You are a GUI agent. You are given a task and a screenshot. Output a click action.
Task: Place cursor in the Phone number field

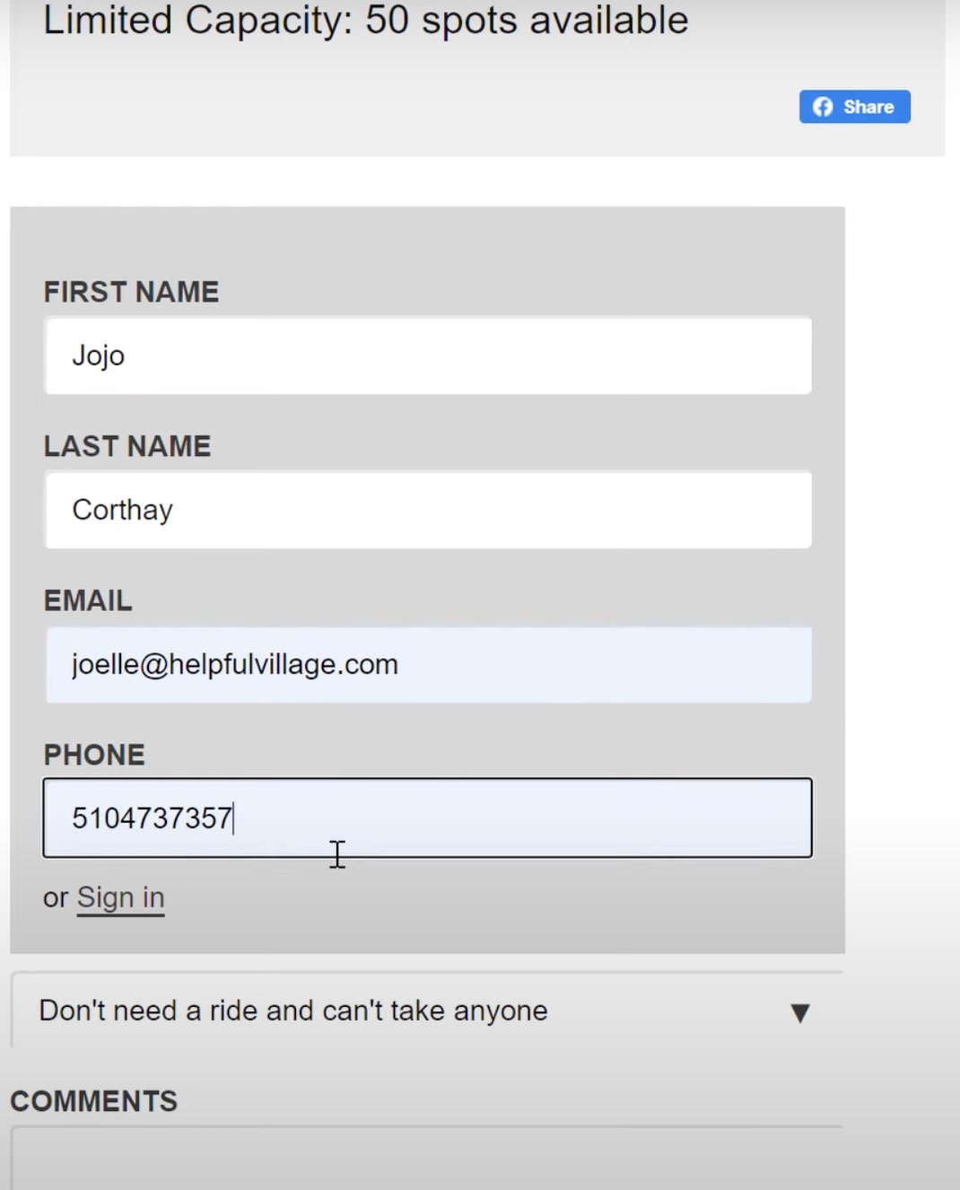point(428,818)
